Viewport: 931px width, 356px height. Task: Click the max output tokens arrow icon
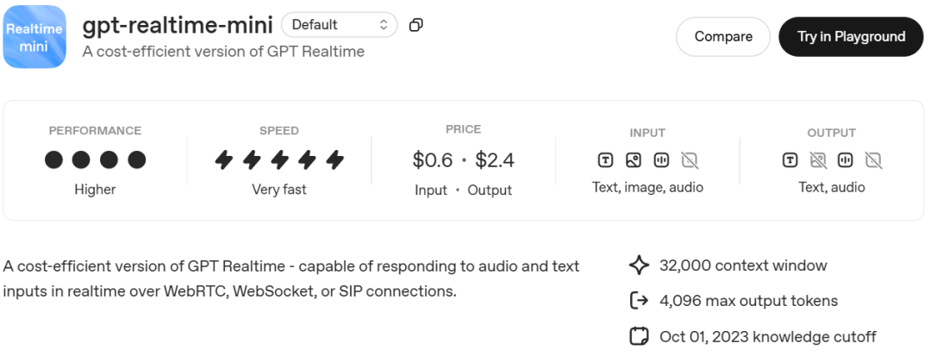click(639, 301)
